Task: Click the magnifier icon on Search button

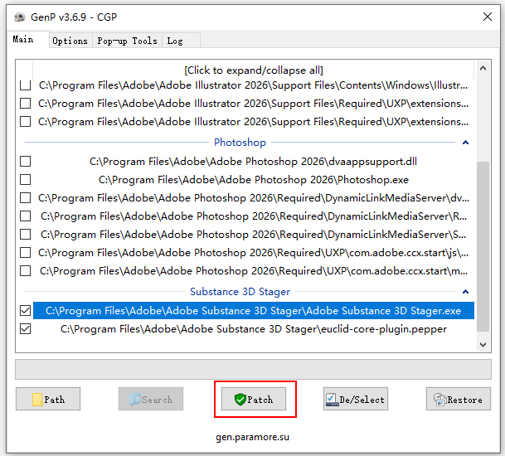Action: [135, 400]
